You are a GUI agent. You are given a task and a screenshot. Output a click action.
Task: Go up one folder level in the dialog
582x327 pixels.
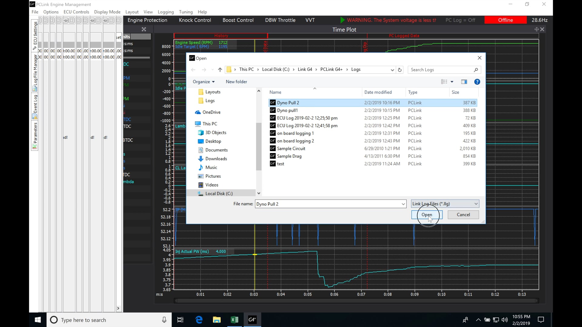[x=220, y=70]
